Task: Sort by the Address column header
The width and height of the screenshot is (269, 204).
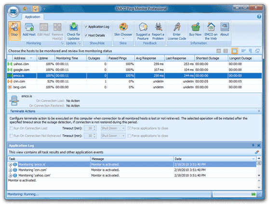Action: tap(25, 58)
